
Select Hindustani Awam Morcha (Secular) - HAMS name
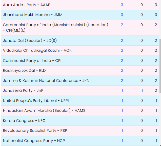point(44,111)
